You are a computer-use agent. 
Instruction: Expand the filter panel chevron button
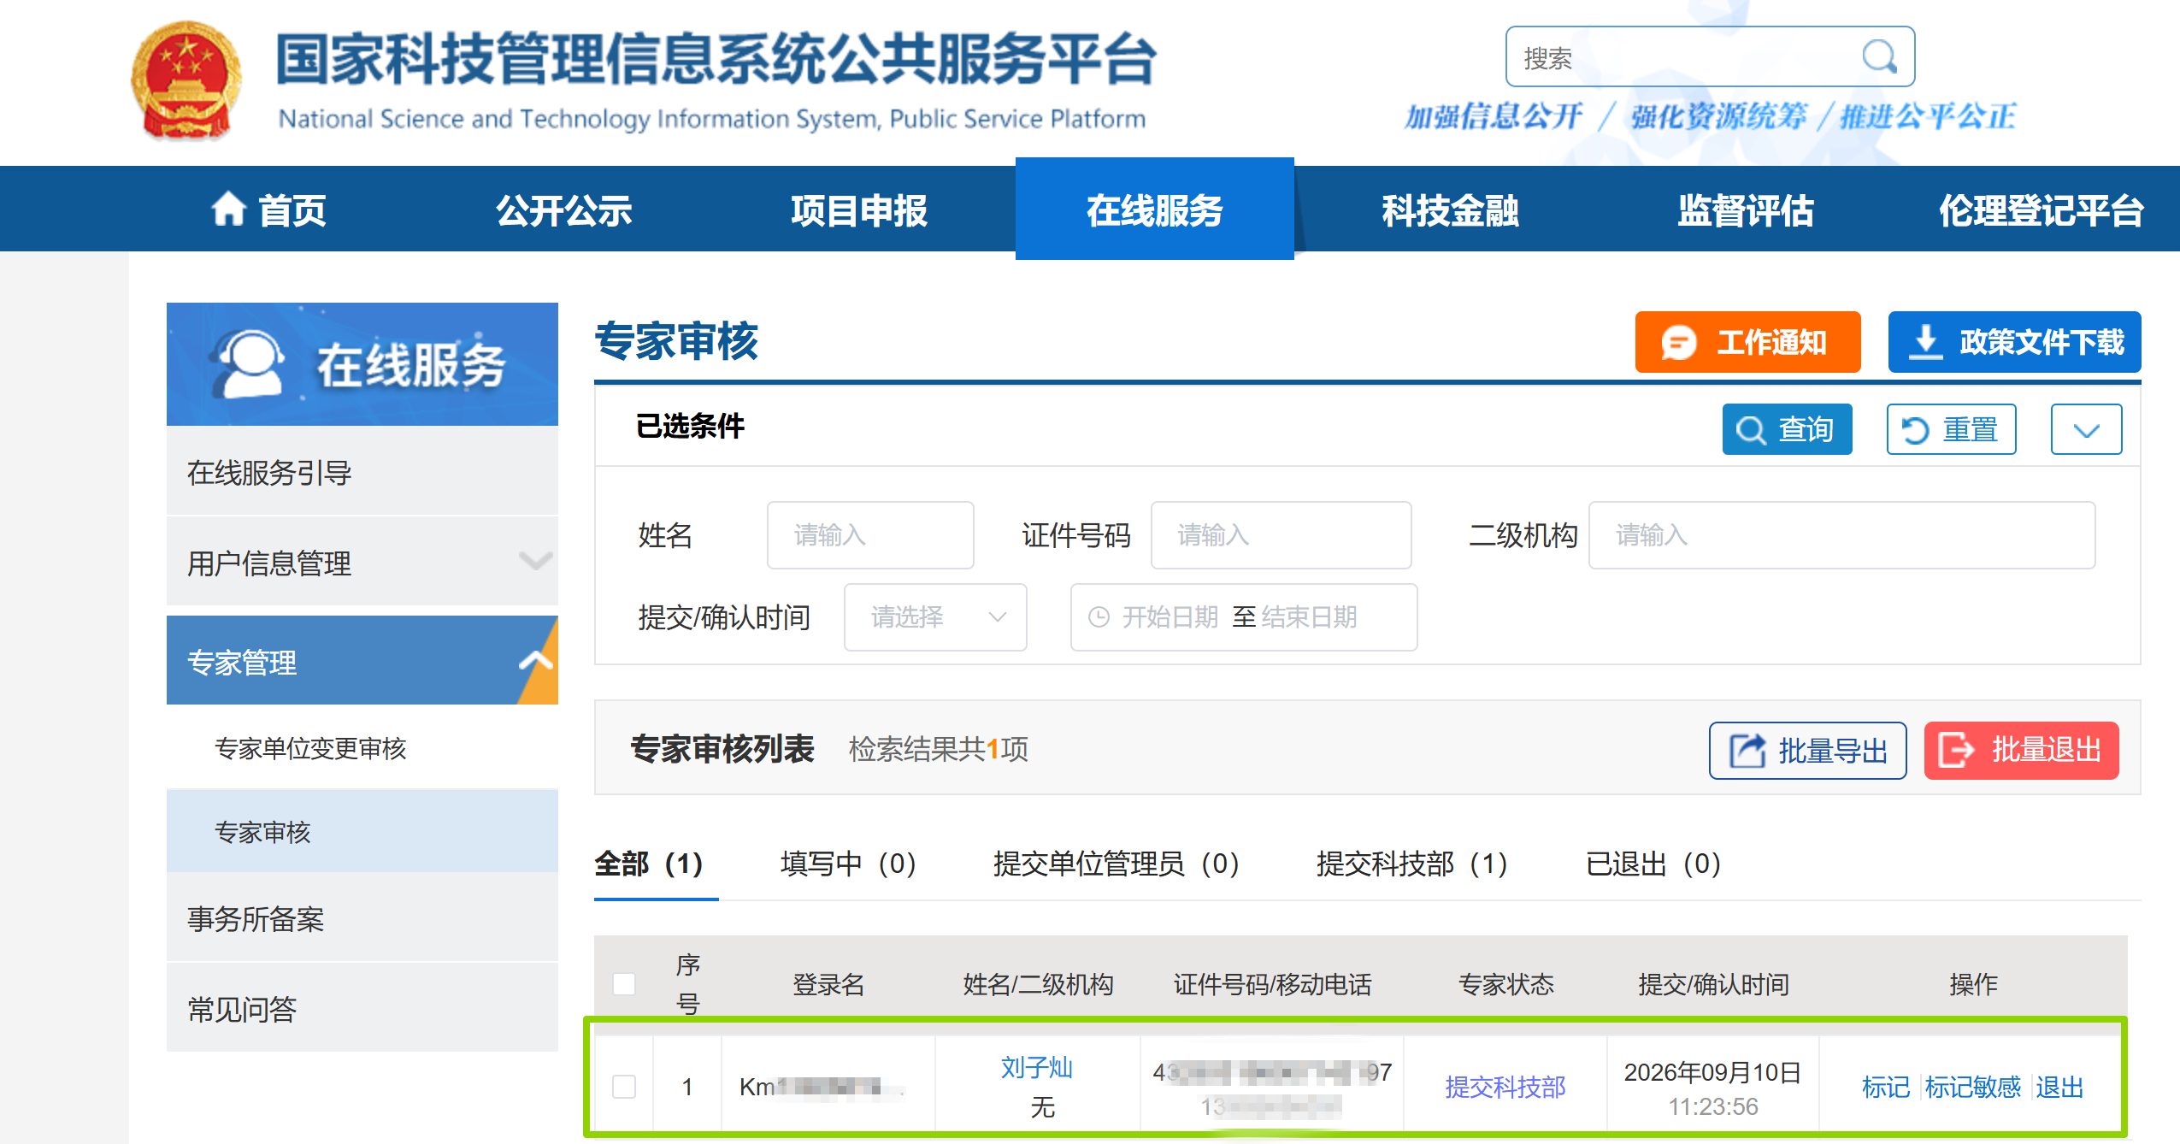(x=2086, y=430)
